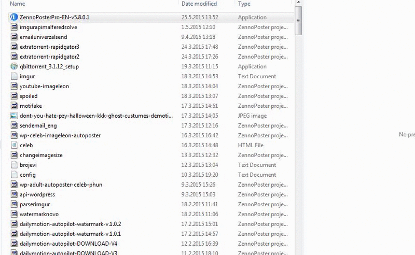The image size is (415, 255).
Task: Click the celeb HTML file icon
Action: point(14,145)
